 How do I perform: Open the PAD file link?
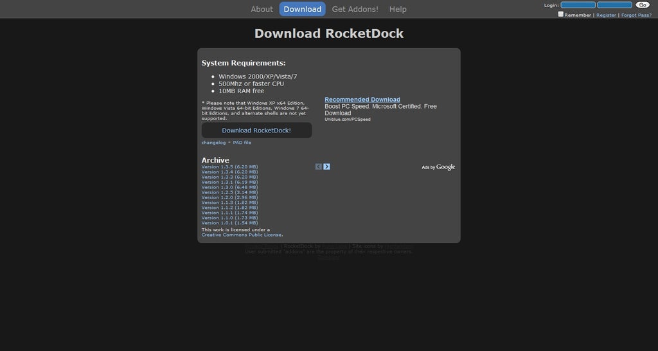click(x=242, y=143)
